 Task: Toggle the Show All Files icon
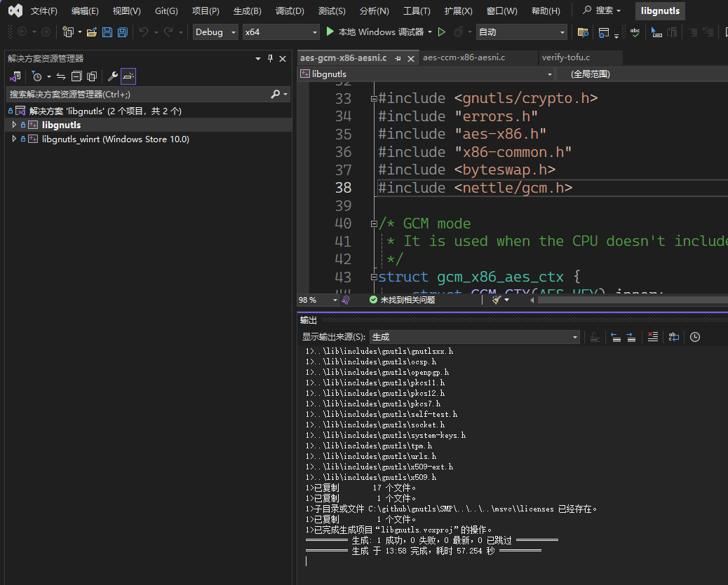tap(91, 76)
